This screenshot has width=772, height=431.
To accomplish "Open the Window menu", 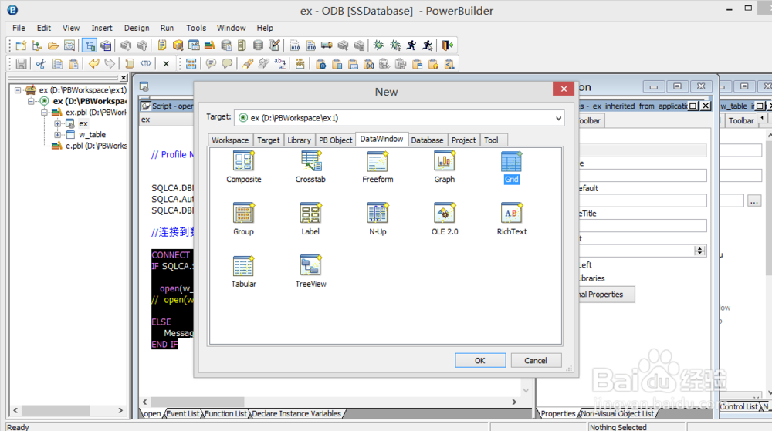I will 231,28.
